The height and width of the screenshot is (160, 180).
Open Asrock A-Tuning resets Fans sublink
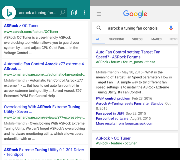[x=130, y=103]
